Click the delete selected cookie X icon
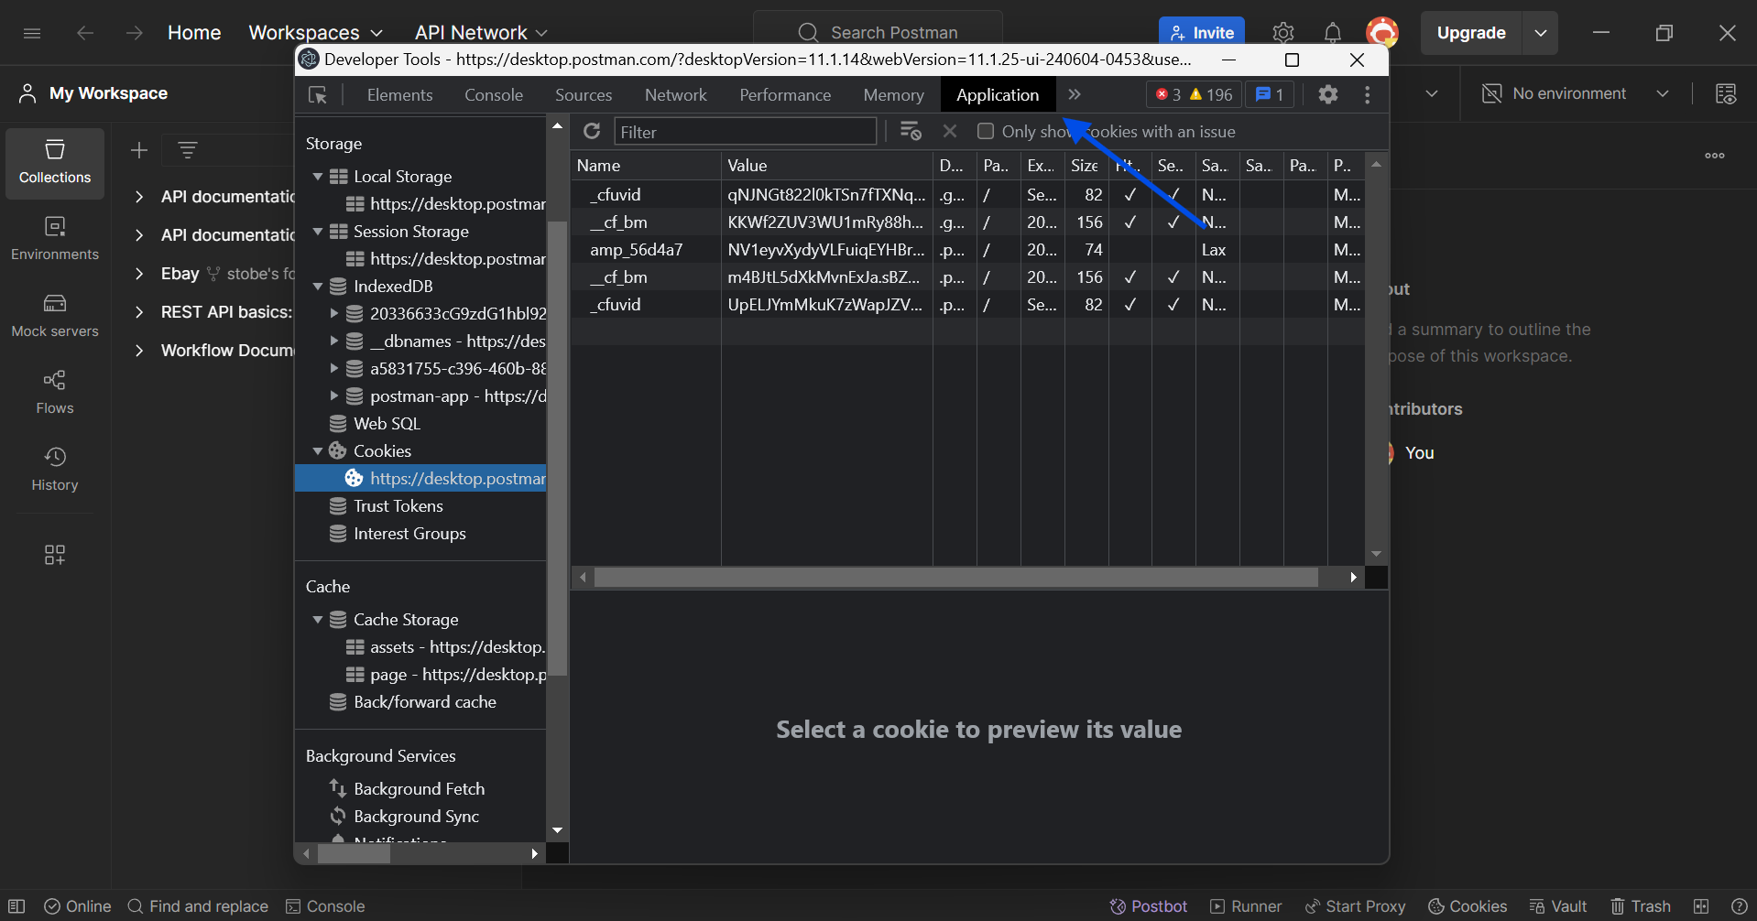 tap(950, 132)
